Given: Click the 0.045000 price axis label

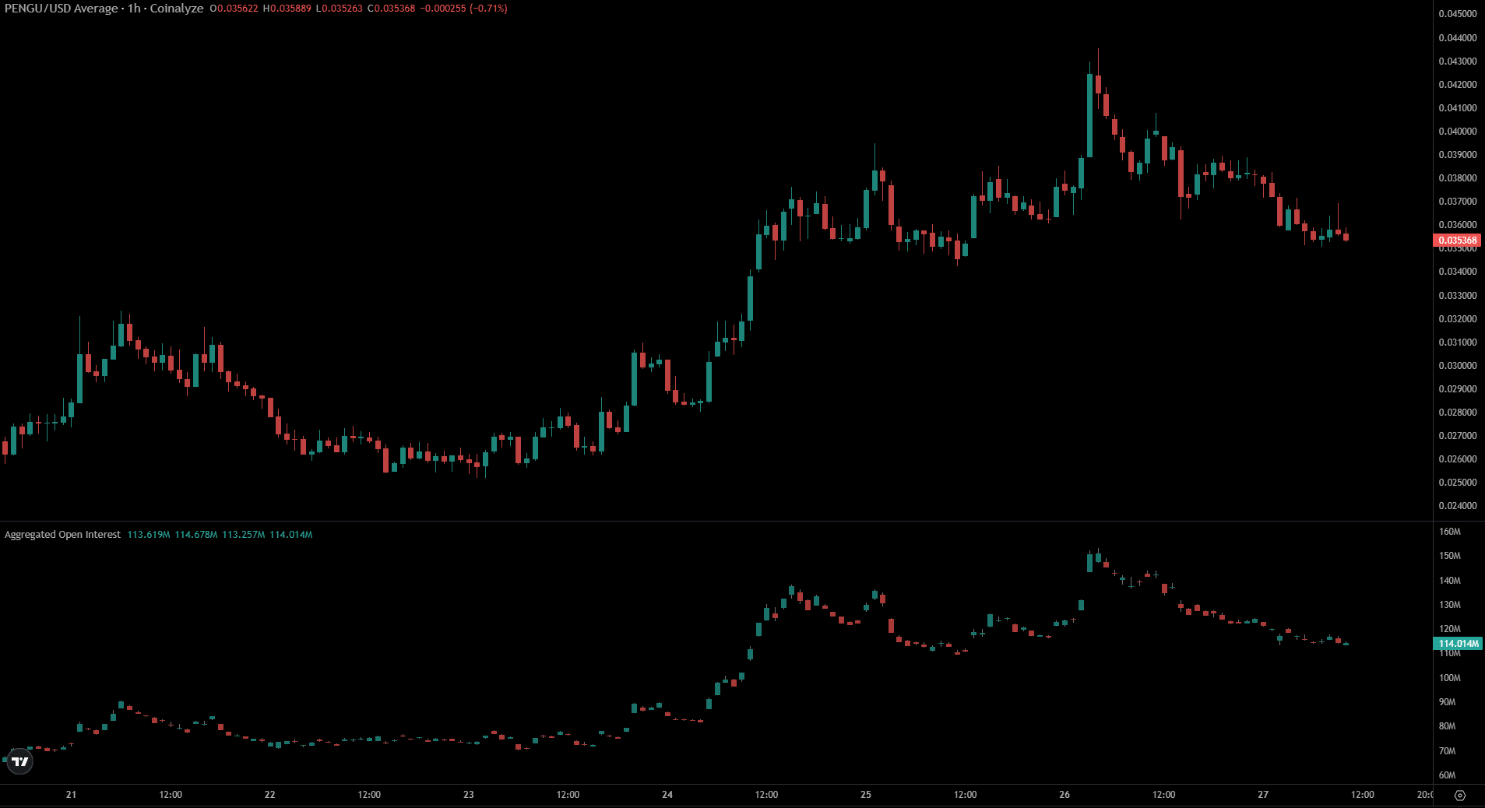Looking at the screenshot, I should coord(1457,14).
